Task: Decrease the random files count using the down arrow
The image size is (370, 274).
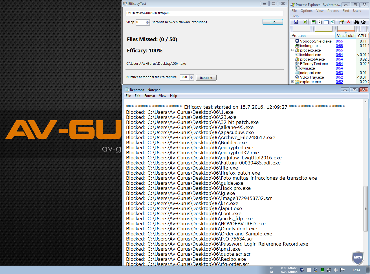Action: click(x=192, y=79)
